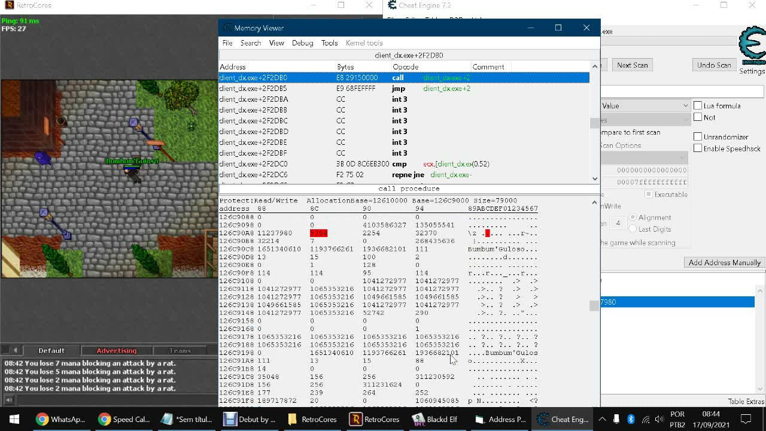Screen dimensions: 766x431
Task: Select the highlighted address list entry 7980
Action: click(677, 302)
